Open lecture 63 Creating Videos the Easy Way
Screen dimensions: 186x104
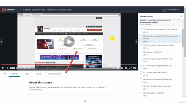pos(155,73)
